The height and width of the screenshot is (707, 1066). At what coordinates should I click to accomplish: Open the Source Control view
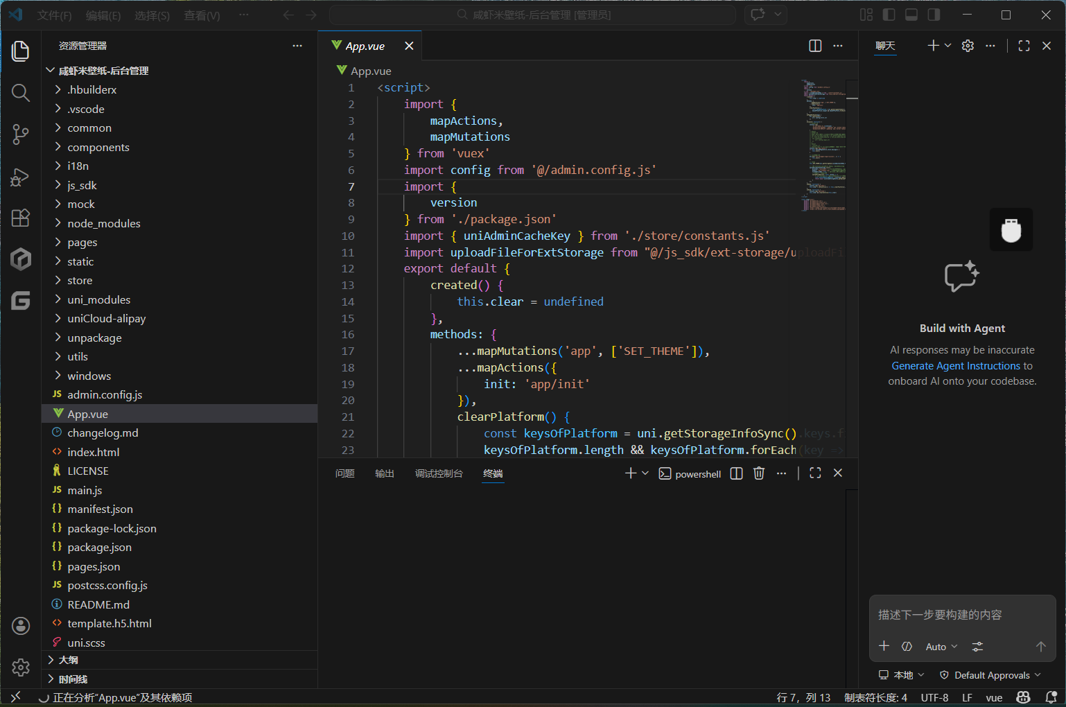pos(21,134)
